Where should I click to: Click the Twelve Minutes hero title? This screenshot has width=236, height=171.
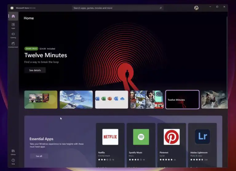[45, 55]
